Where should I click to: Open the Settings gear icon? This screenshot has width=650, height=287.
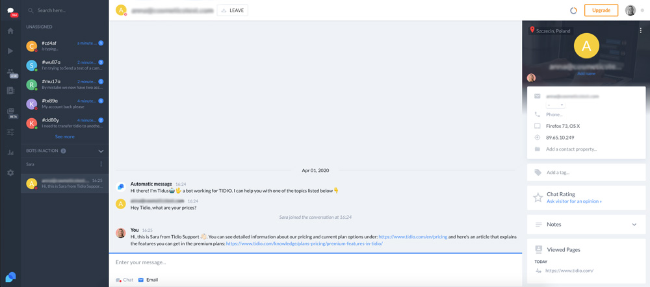(x=10, y=173)
